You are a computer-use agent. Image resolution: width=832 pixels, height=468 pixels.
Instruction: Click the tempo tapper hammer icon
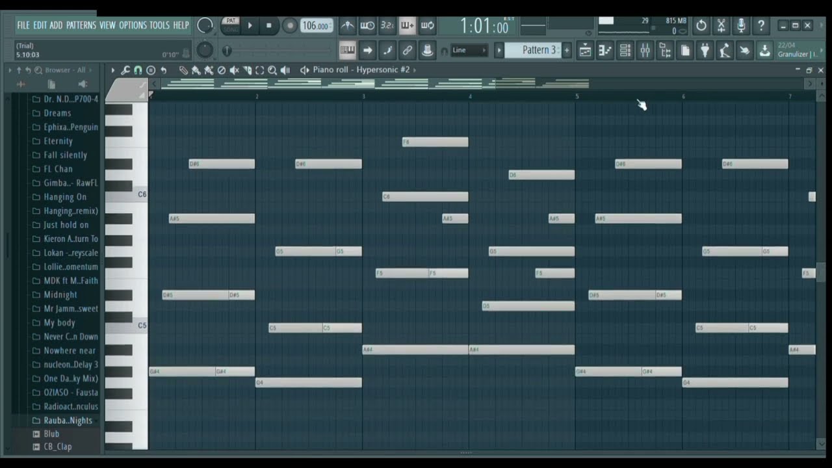(x=725, y=50)
